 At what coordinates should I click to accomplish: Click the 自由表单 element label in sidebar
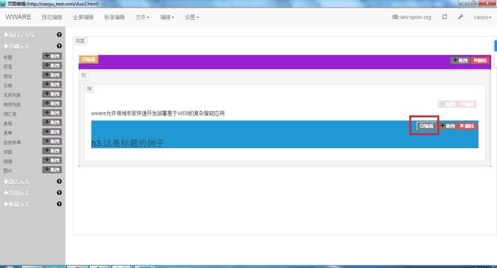click(12, 142)
